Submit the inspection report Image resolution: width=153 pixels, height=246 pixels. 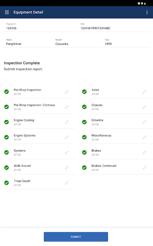coord(76,237)
